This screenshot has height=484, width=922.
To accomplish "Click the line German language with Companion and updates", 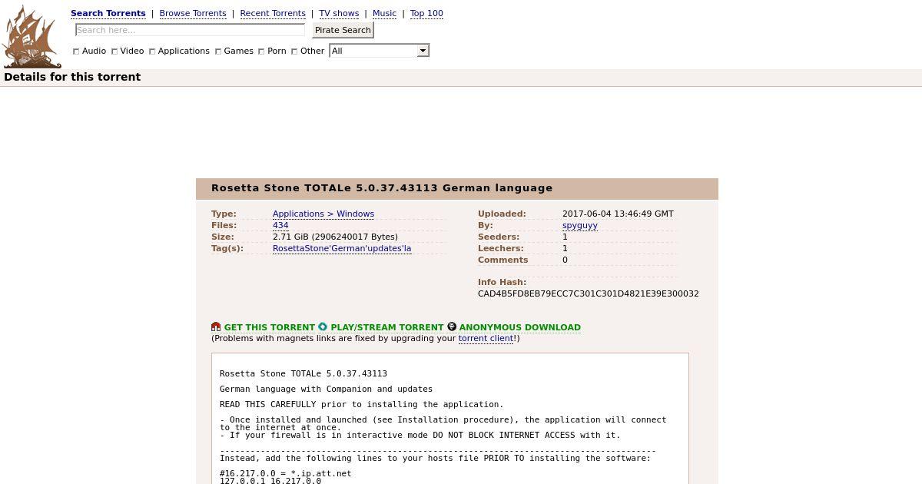I will (326, 389).
